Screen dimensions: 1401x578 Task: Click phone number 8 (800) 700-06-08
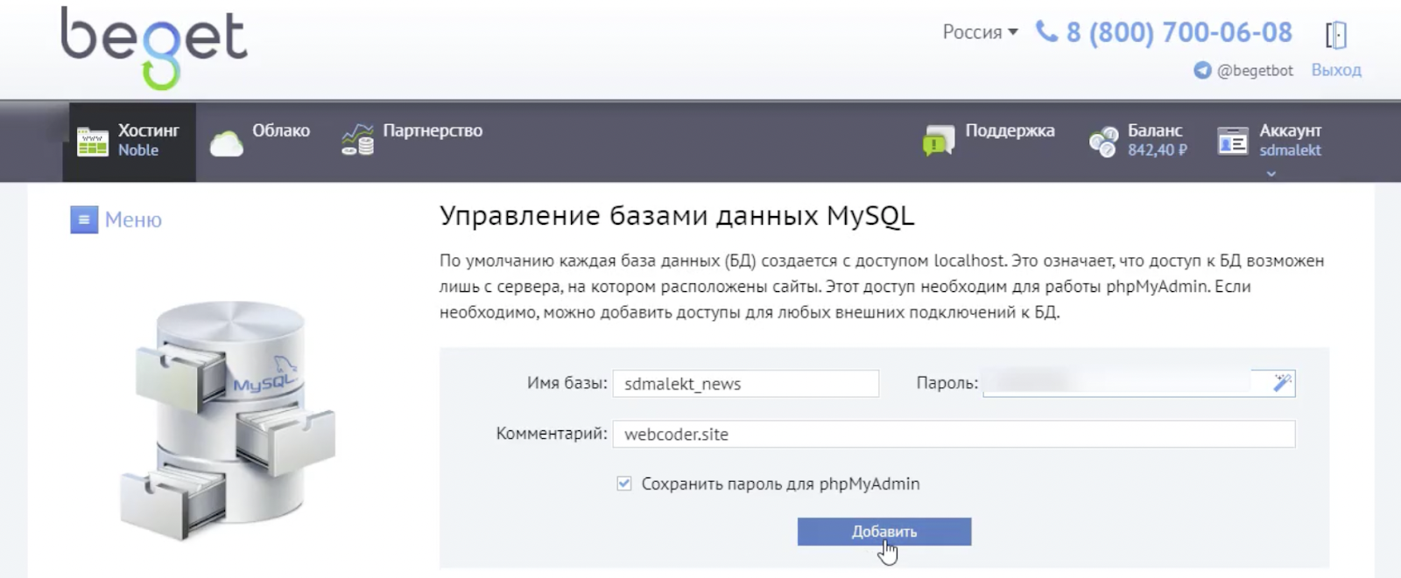point(1179,32)
